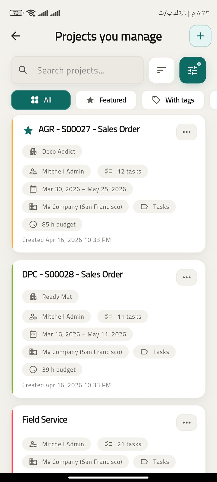
Task: Tap the 85 h budget clock chip
Action: pos(52,224)
